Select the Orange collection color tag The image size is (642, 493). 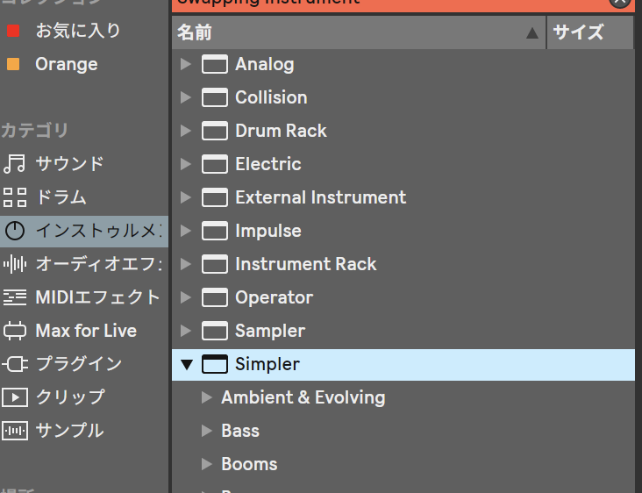tap(12, 64)
